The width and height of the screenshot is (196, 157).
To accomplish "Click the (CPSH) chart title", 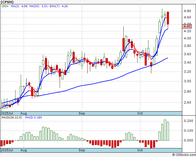I will pyautogui.click(x=7, y=2).
